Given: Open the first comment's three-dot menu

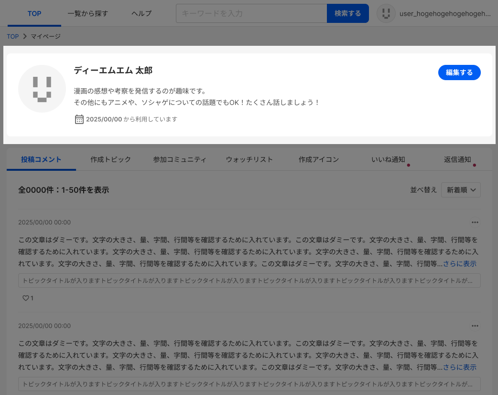Looking at the screenshot, I should (475, 222).
